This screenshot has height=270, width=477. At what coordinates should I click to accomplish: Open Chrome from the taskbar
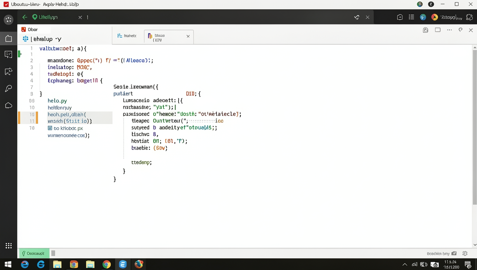(106, 264)
